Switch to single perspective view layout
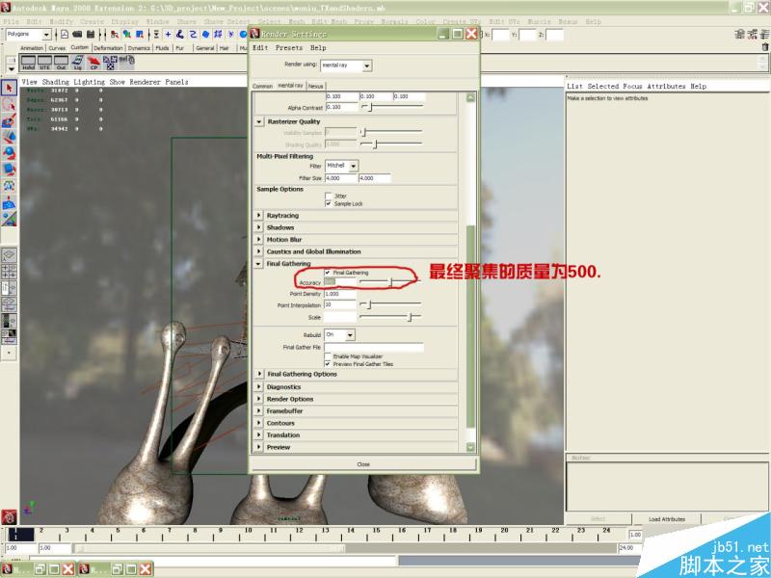The image size is (771, 578). click(x=9, y=255)
